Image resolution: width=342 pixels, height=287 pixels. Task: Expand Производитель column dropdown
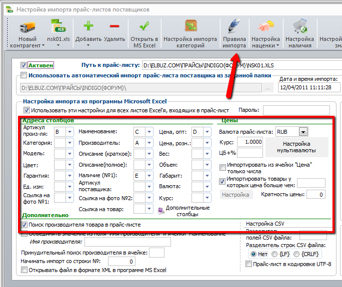(149, 143)
